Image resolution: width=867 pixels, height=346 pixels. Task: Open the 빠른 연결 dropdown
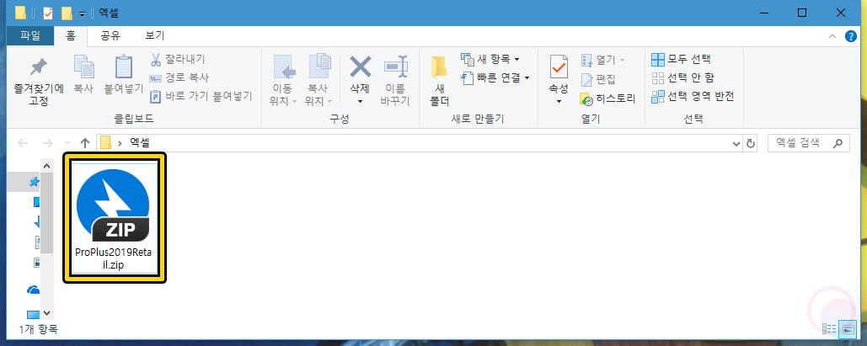click(495, 78)
